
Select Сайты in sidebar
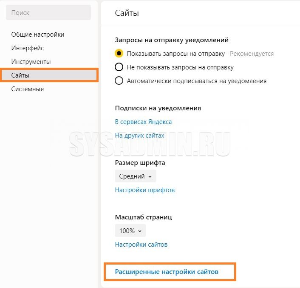(x=20, y=75)
